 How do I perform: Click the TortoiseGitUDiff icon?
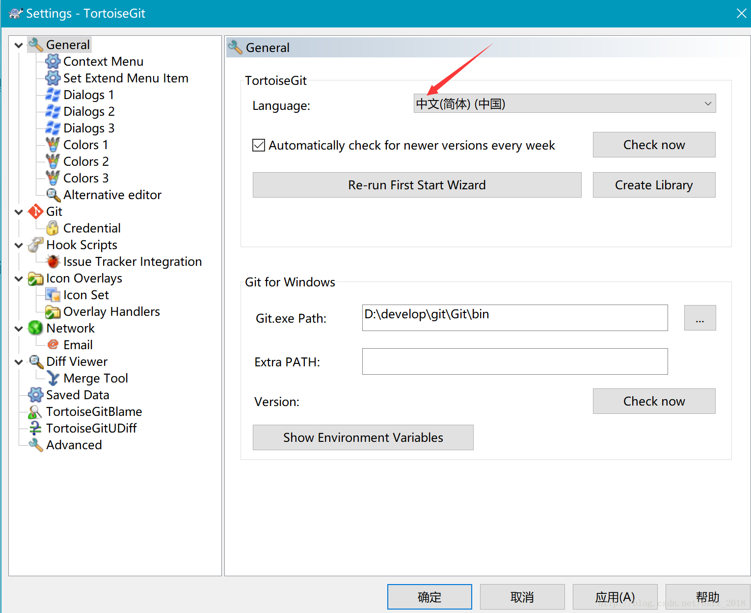[36, 428]
